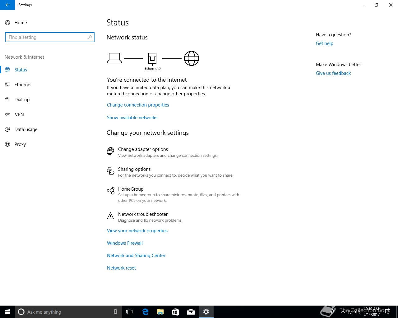398x318 pixels.
Task: Click the Proxy globe icon in the sidebar
Action: pyautogui.click(x=7, y=144)
